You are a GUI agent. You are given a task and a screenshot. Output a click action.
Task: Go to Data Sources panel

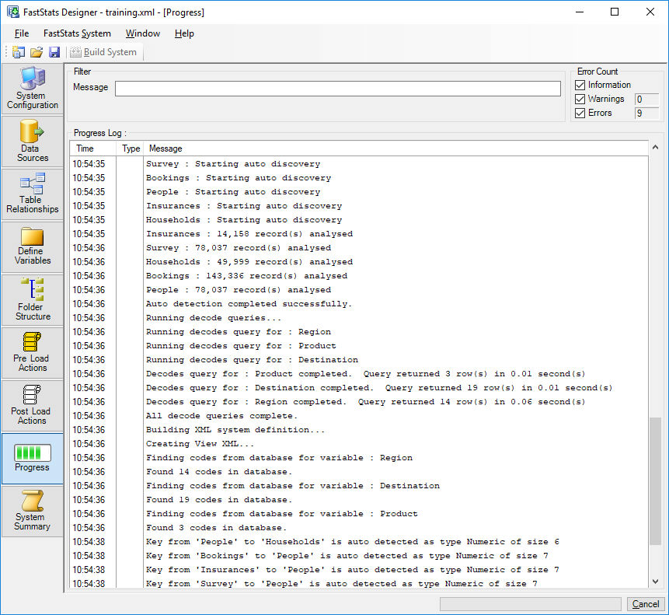(33, 142)
